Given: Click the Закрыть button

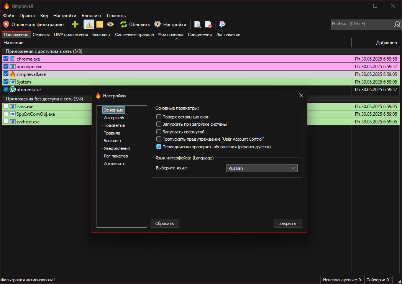Looking at the screenshot, I should point(288,223).
